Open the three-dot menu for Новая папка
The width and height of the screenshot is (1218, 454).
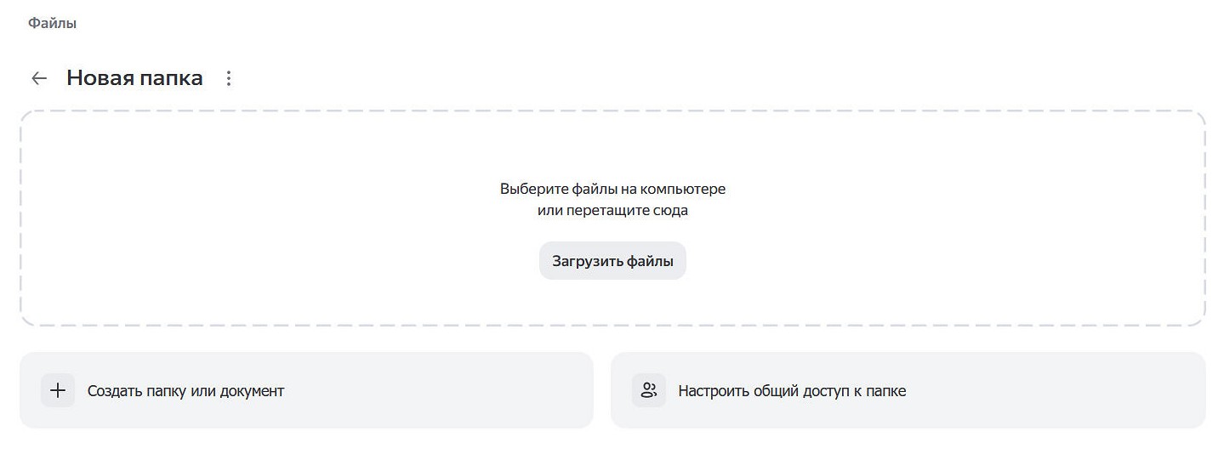[x=228, y=78]
